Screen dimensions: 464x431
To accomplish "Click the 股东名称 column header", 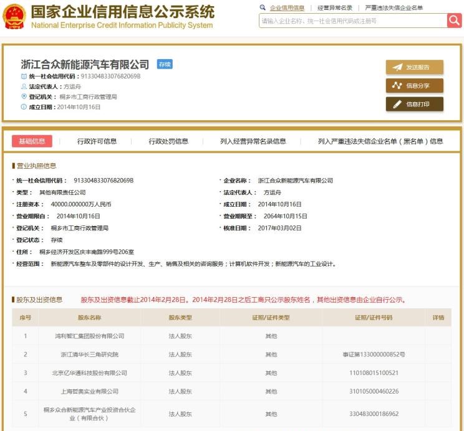I will [89, 318].
